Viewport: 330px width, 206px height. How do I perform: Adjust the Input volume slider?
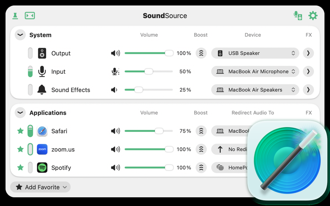pos(149,71)
